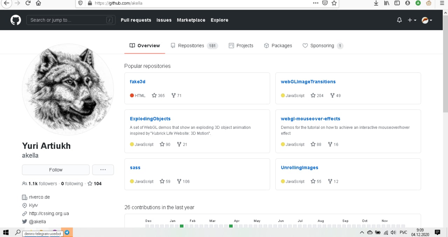Open the three-dot menu beside Follow
The image size is (448, 237).
tap(103, 170)
